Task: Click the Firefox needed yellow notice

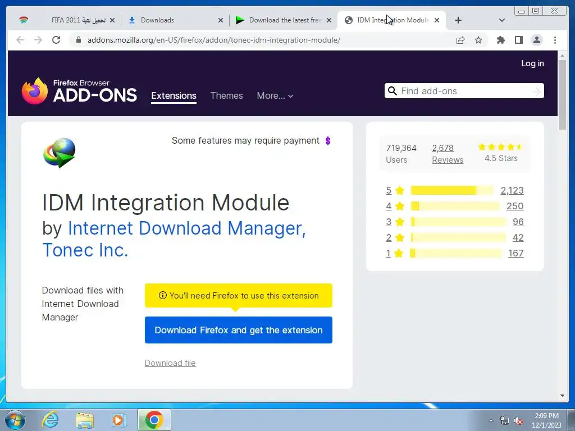Action: point(238,295)
